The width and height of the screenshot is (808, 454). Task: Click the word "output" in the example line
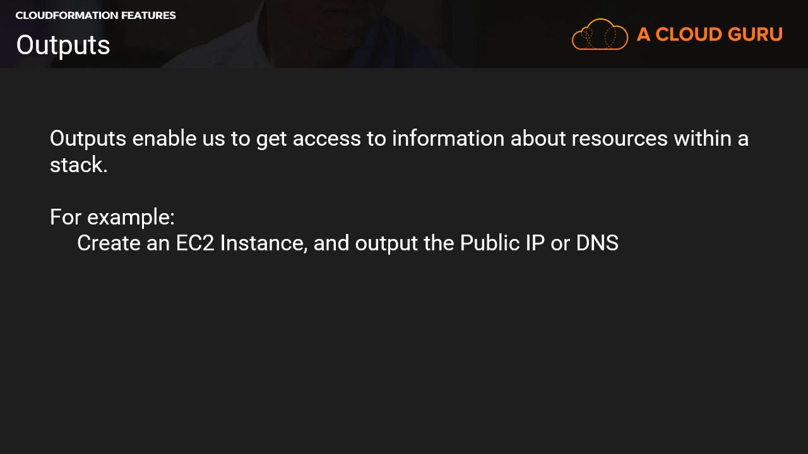tap(386, 243)
